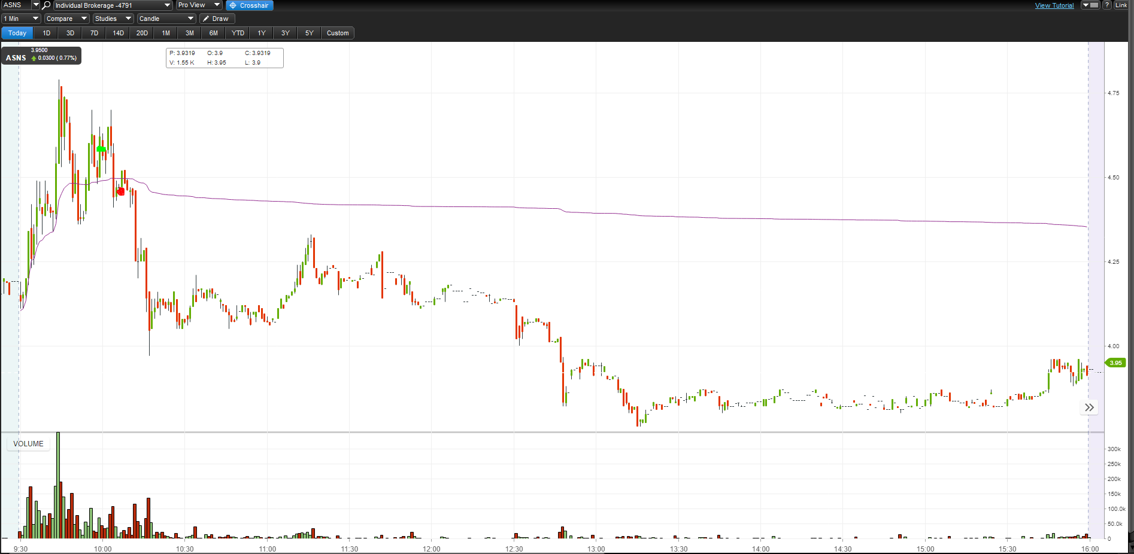Click the 4.25 price axis label

pos(1113,261)
